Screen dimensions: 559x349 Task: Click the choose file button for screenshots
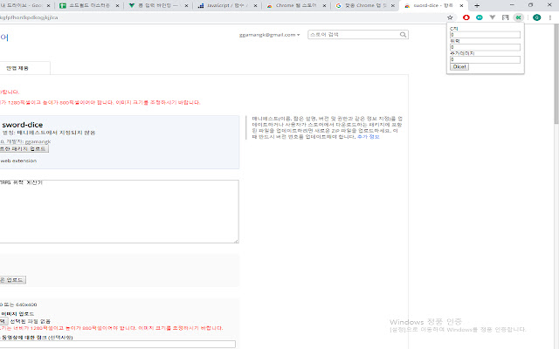[3, 321]
